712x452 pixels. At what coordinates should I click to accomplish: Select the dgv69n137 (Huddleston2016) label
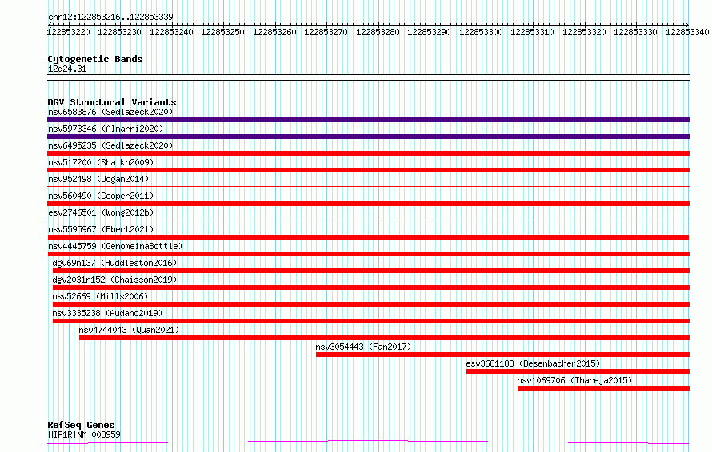(x=114, y=263)
